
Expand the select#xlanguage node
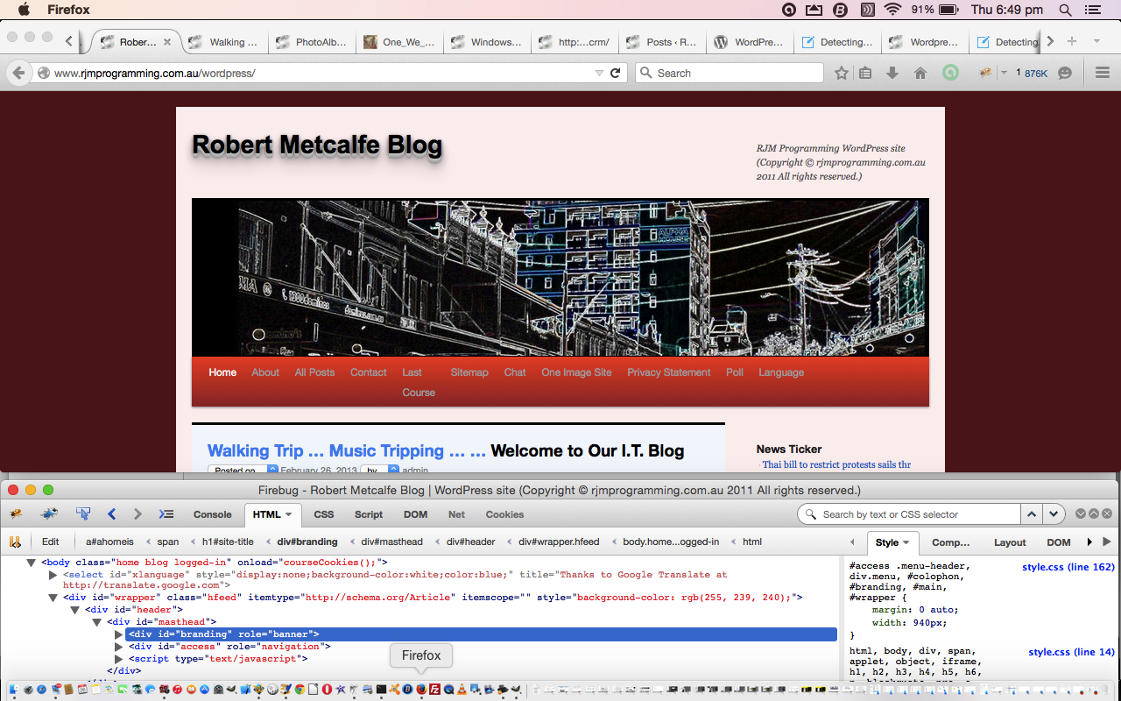click(x=53, y=575)
